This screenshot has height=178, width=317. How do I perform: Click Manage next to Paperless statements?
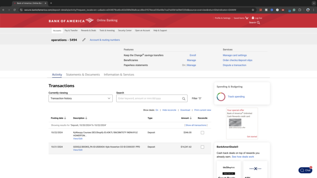191,65
